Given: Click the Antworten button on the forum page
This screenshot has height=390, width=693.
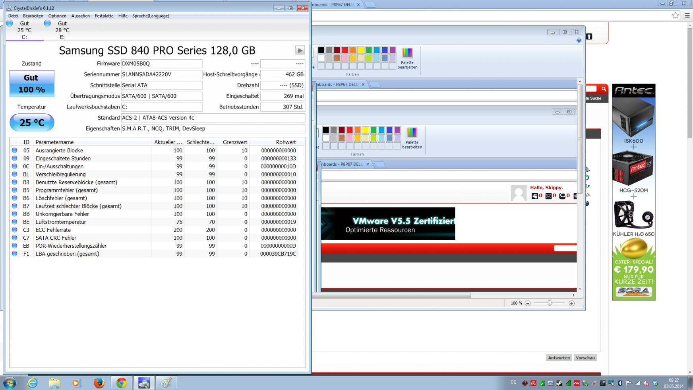Looking at the screenshot, I should (559, 358).
